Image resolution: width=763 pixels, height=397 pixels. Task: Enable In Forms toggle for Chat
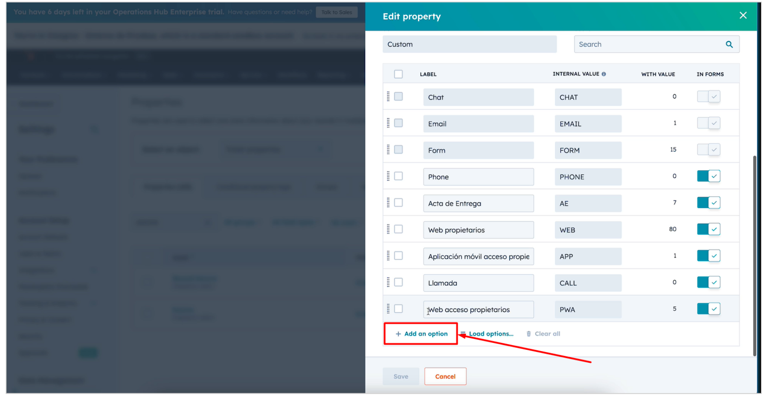pos(708,96)
